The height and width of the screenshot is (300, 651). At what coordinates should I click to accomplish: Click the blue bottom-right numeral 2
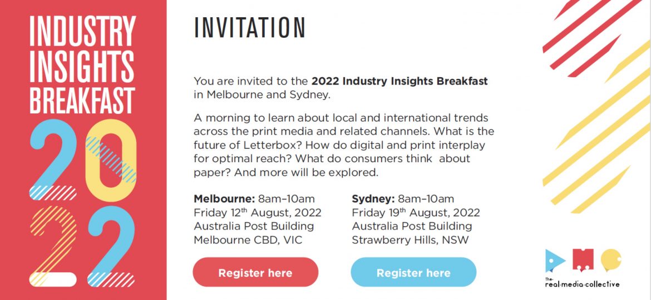[x=111, y=246]
